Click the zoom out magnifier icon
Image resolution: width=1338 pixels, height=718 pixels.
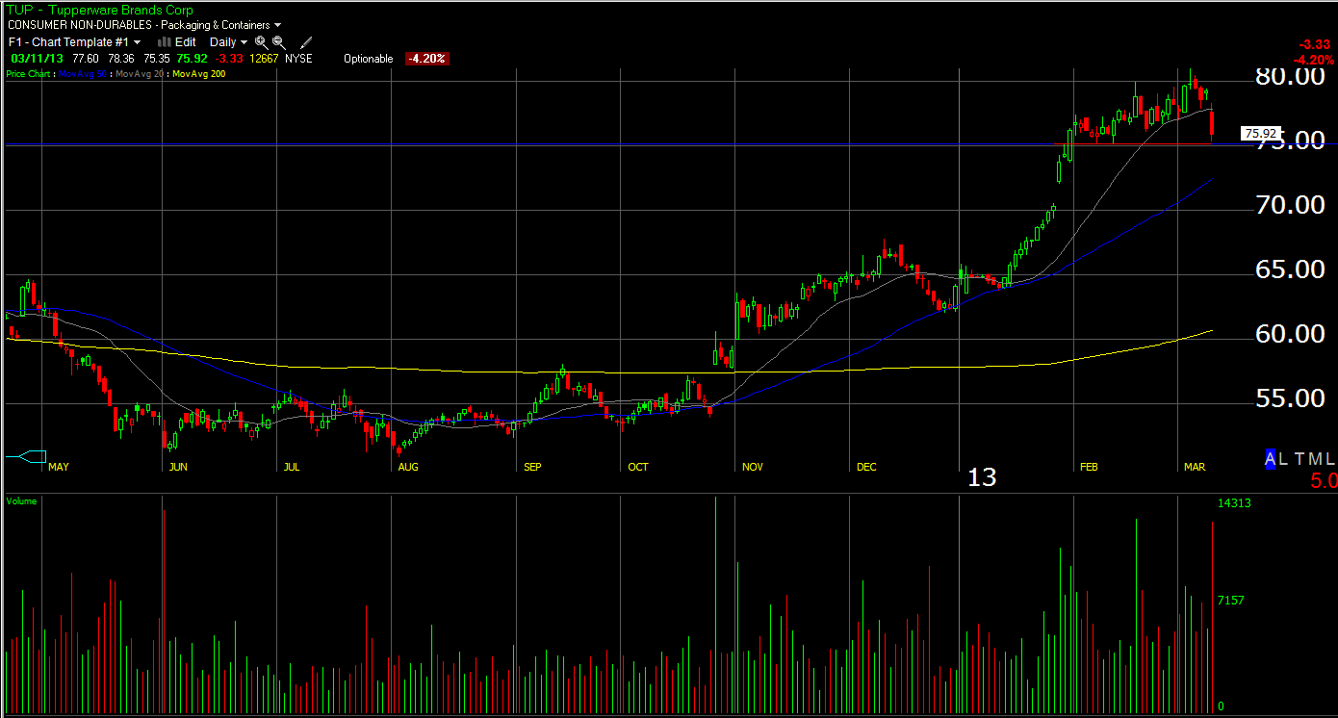(278, 42)
